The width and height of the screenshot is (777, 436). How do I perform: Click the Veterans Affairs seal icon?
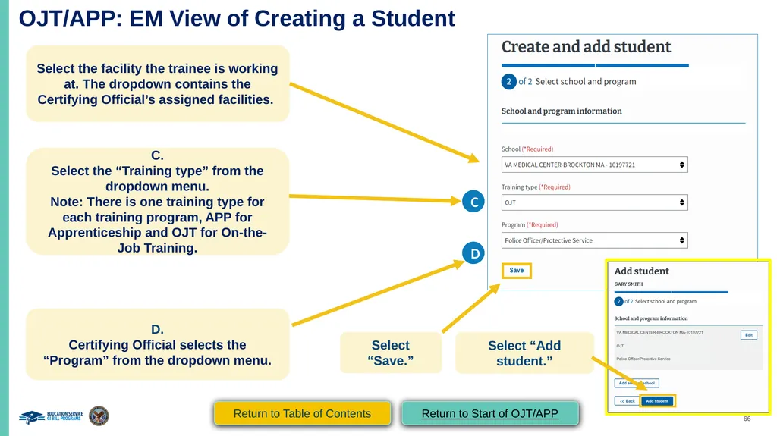99,416
